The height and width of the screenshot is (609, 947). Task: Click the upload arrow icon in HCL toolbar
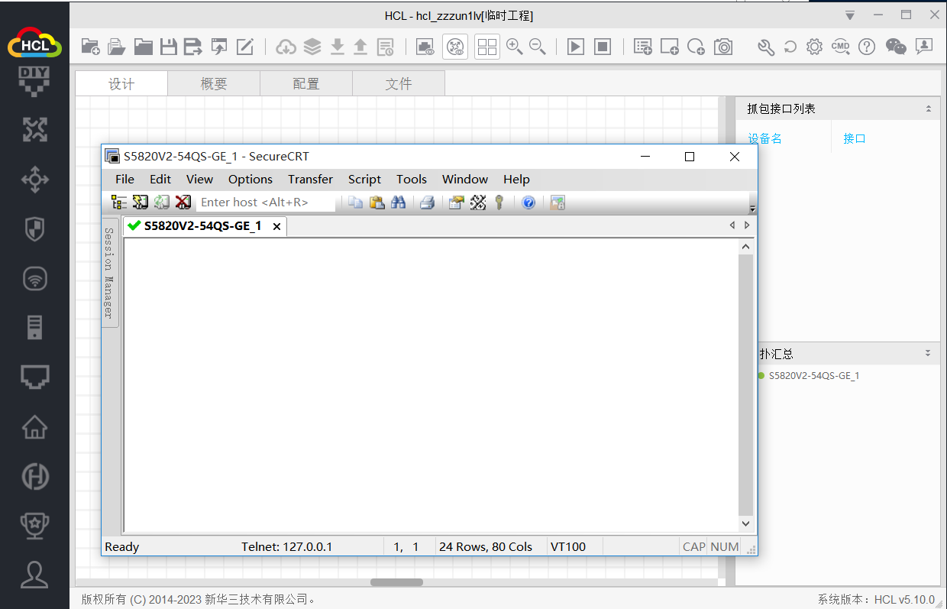point(360,47)
